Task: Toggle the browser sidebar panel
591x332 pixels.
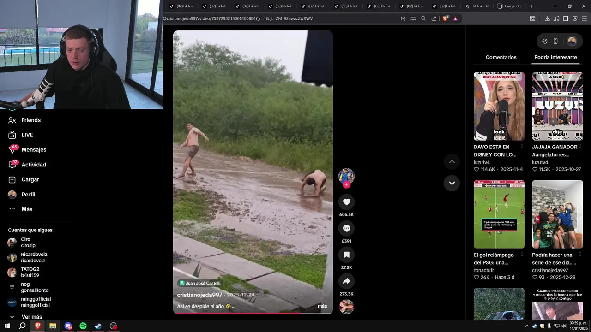Action: tap(566, 18)
